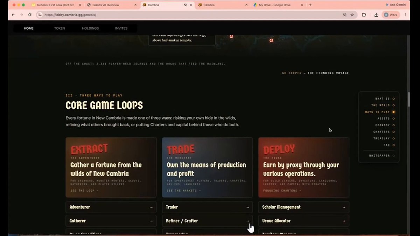Jump to 'FAQ' in section navigator
420x236 pixels.
pyautogui.click(x=389, y=145)
